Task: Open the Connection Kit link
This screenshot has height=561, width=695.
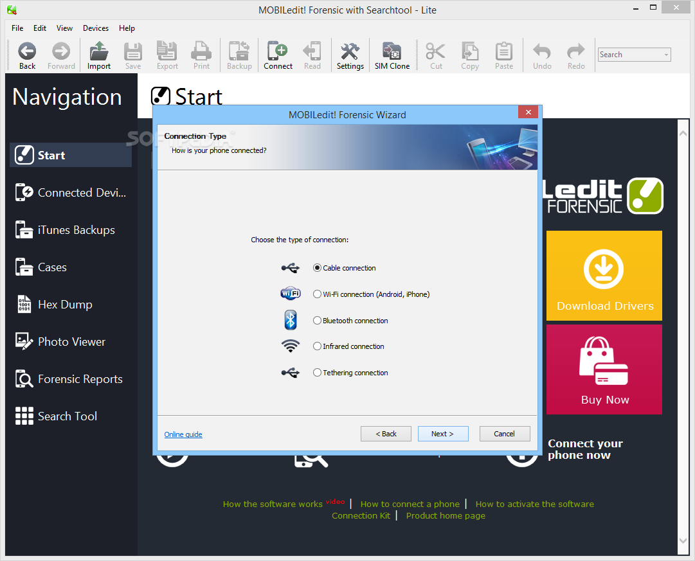Action: point(361,515)
